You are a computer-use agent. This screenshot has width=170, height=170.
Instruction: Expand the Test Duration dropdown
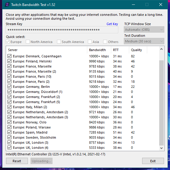tap(144, 41)
